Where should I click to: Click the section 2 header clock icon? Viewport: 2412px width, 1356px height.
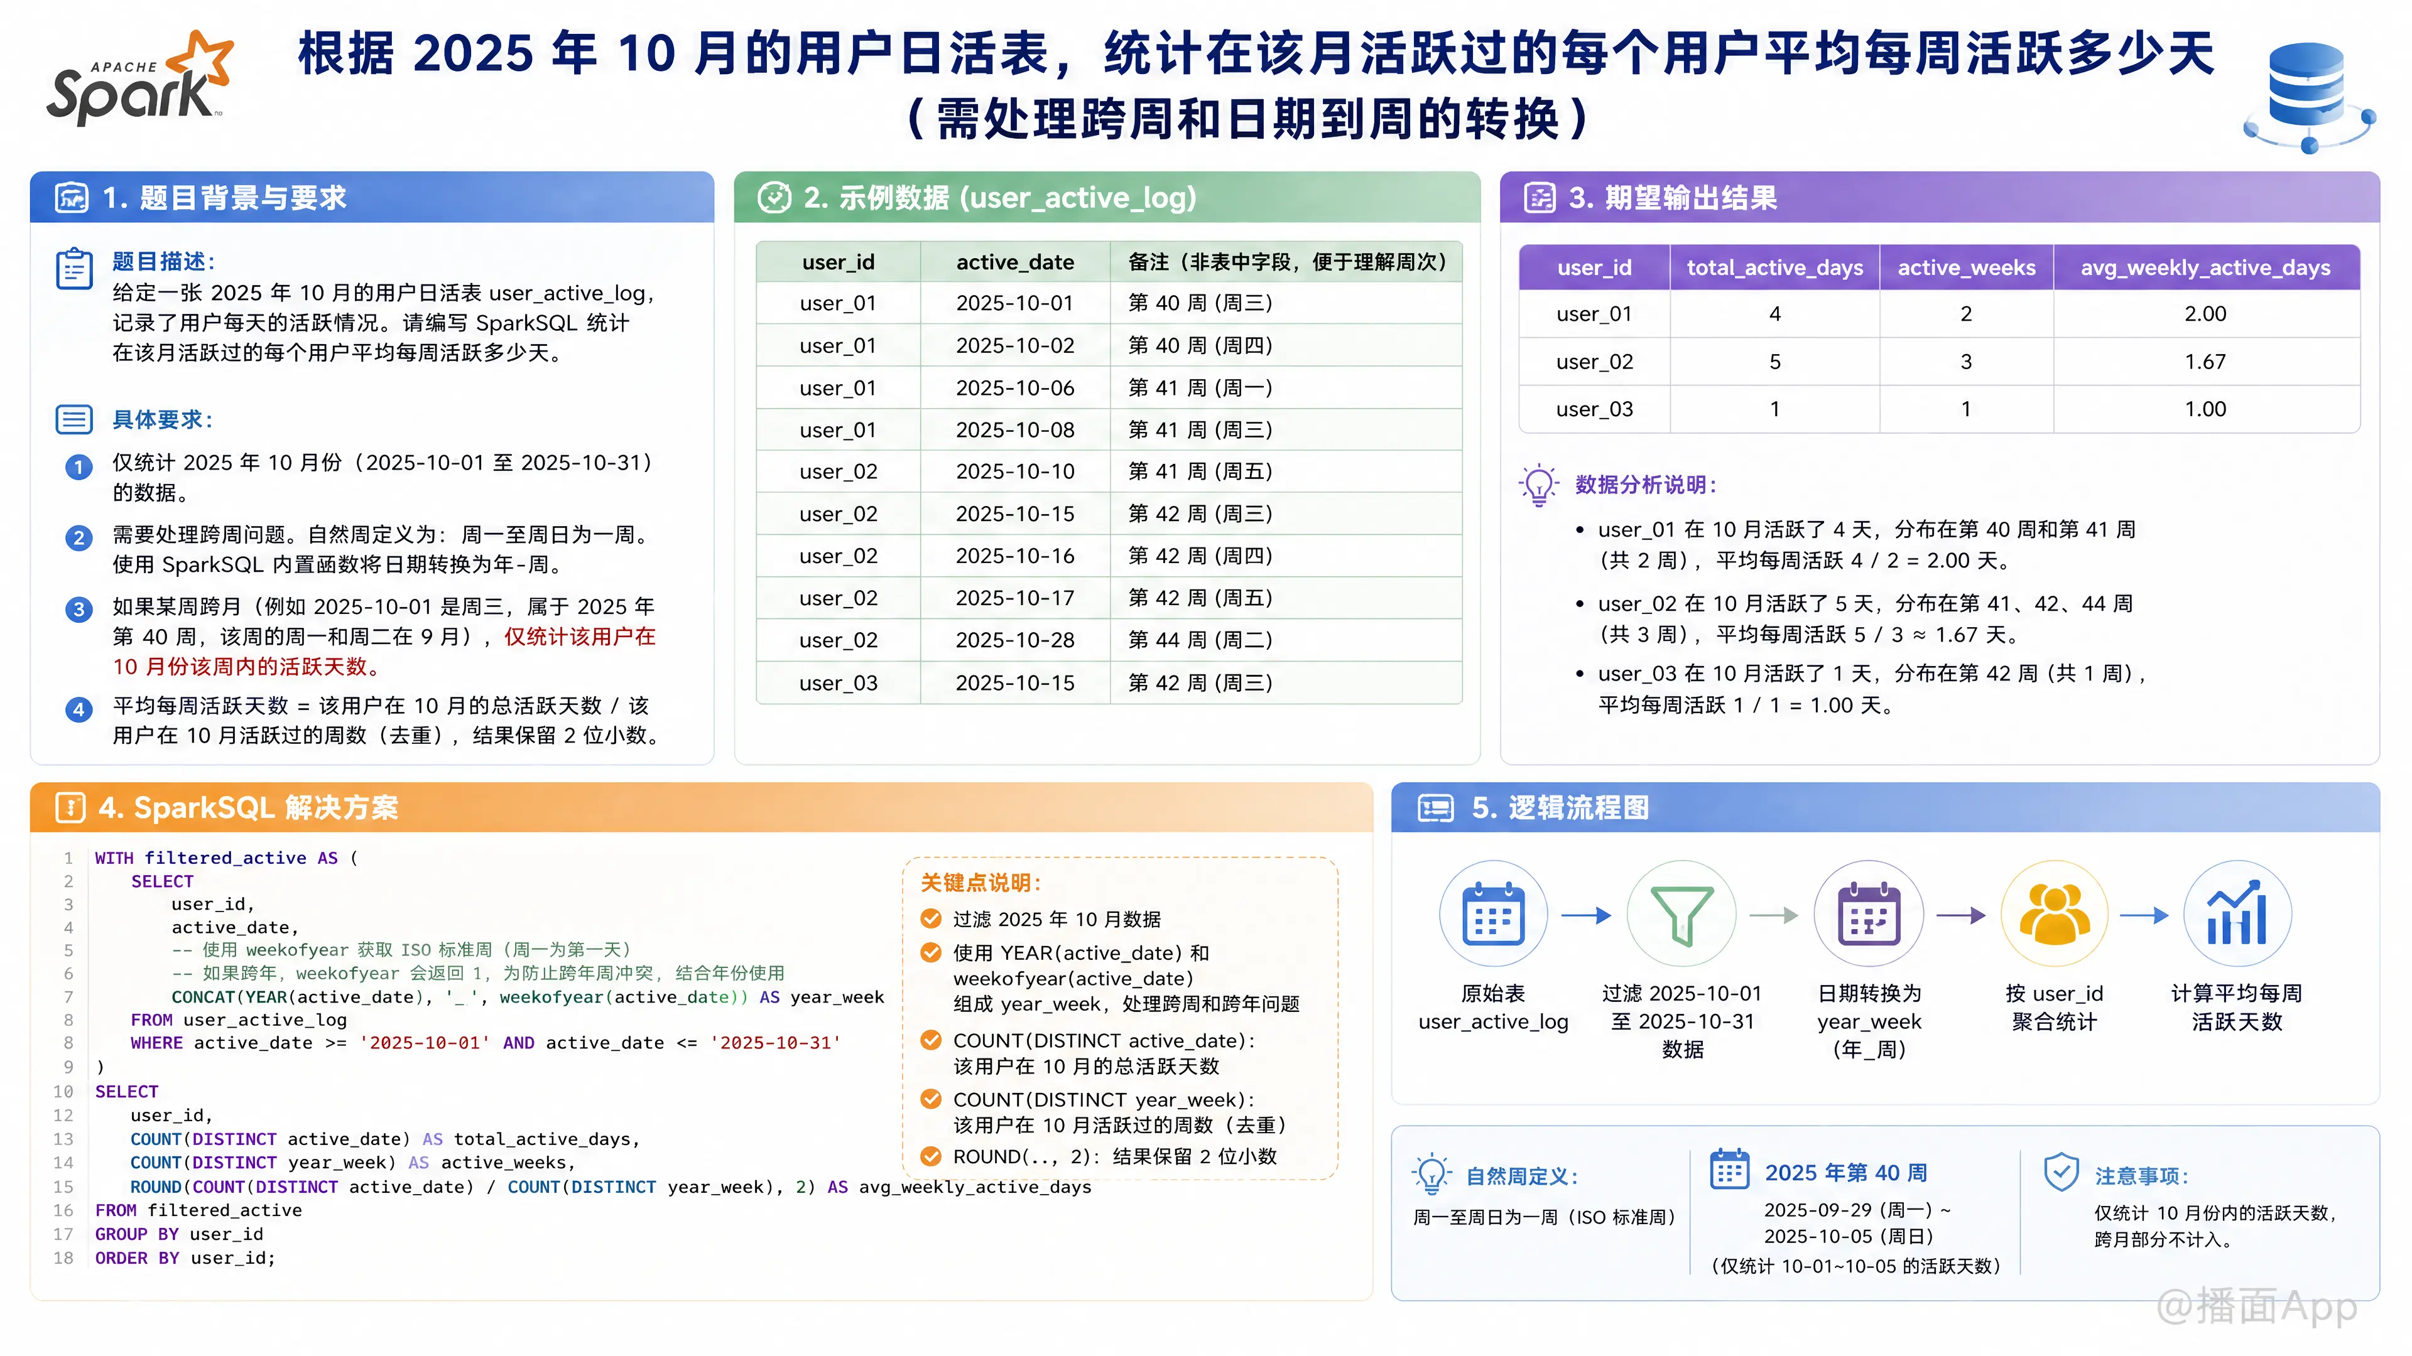774,198
